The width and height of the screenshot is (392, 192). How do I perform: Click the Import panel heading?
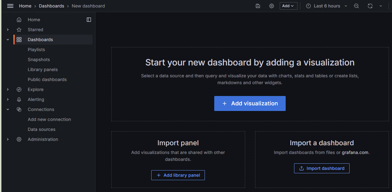(x=178, y=143)
